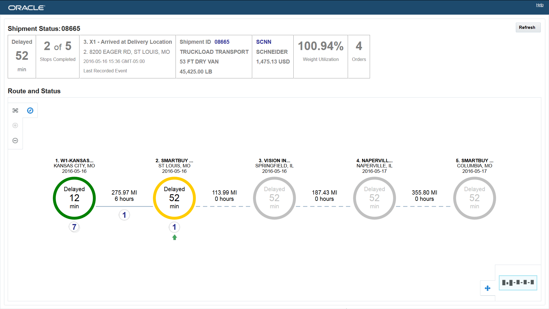
Task: Open the SCNN carrier link
Action: coord(263,42)
